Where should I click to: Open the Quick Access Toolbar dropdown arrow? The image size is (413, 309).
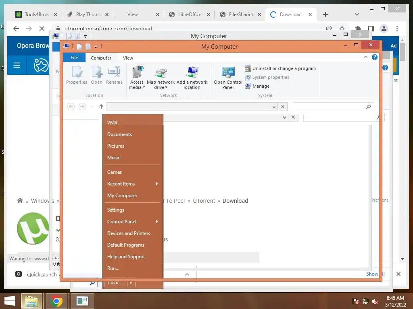point(96,47)
